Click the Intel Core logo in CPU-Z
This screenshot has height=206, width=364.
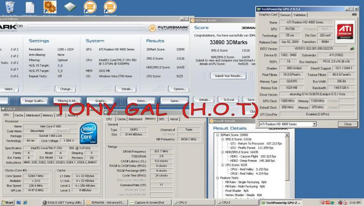(88, 133)
